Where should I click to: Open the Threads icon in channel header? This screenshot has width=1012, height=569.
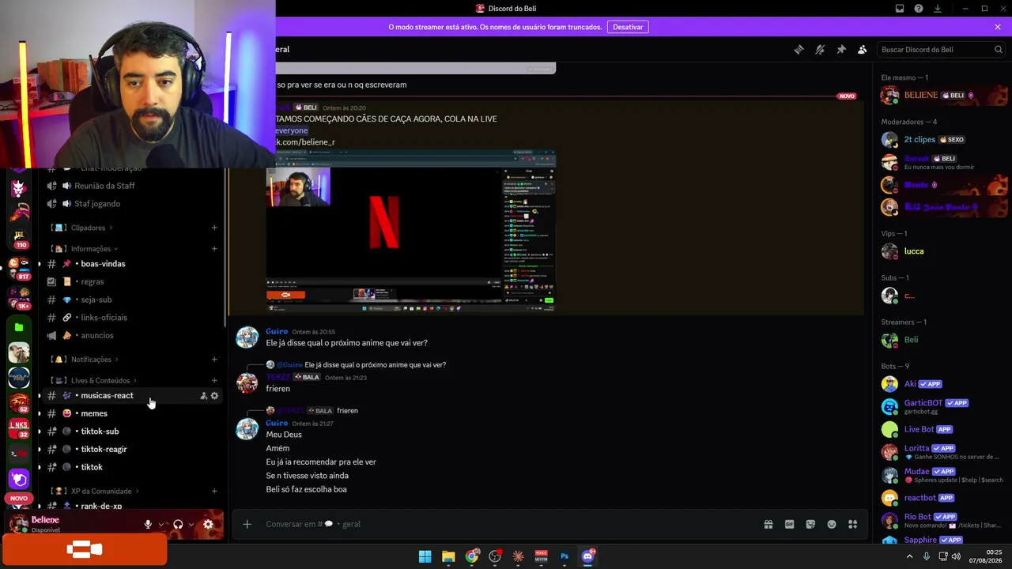[799, 49]
